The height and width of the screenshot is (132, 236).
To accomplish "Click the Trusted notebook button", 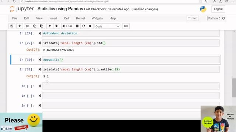I will (x=192, y=18).
